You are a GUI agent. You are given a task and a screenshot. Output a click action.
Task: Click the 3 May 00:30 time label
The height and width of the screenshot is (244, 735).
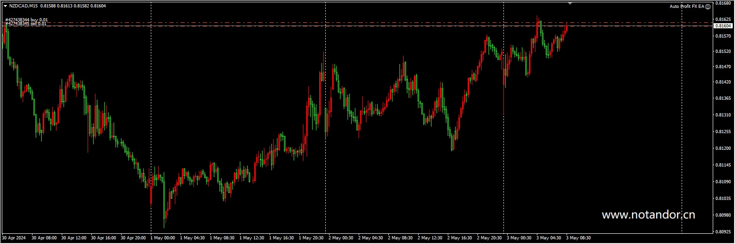[519, 238]
